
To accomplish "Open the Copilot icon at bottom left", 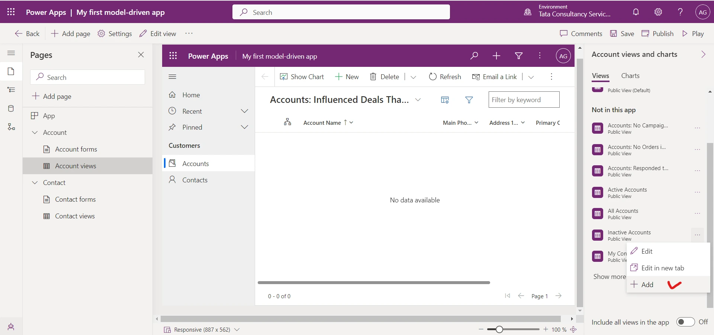I will pos(10,326).
